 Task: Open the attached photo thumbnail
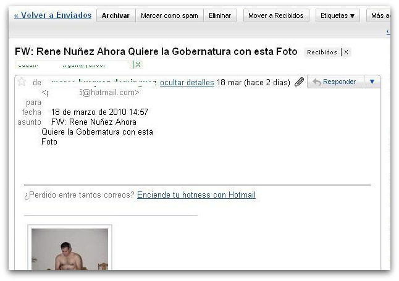(x=70, y=249)
